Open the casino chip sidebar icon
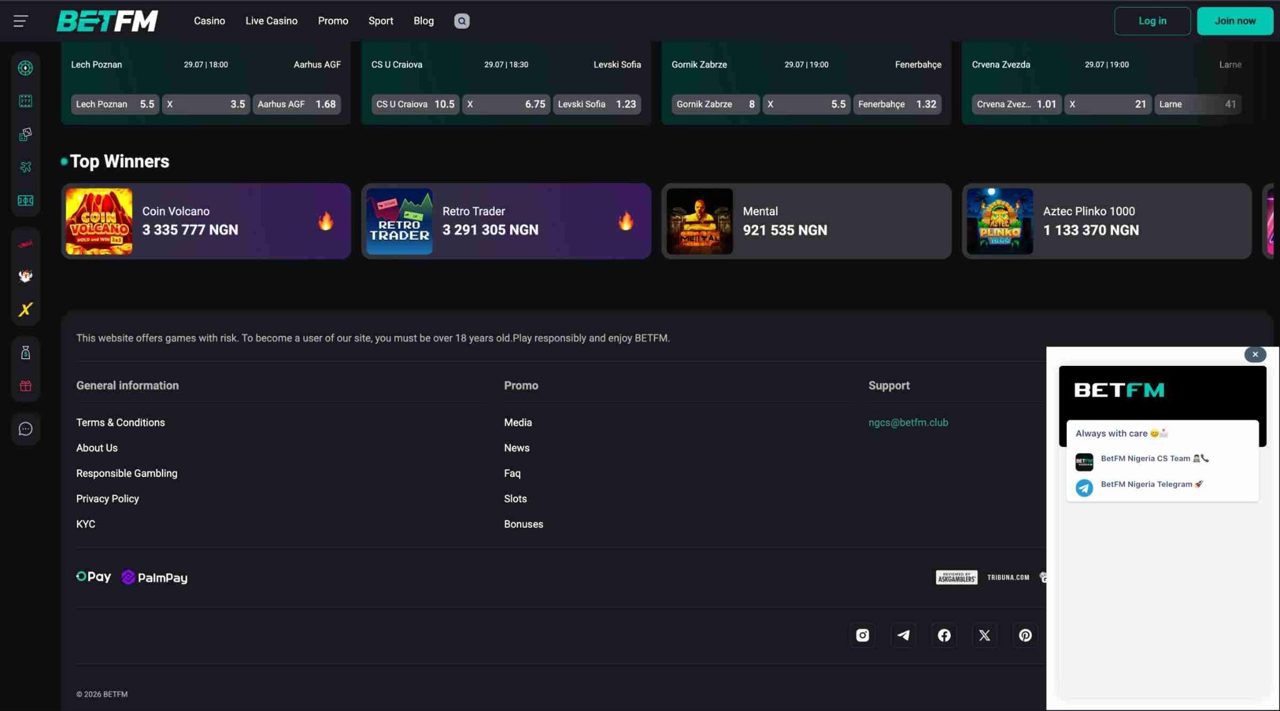The height and width of the screenshot is (711, 1280). click(x=26, y=68)
